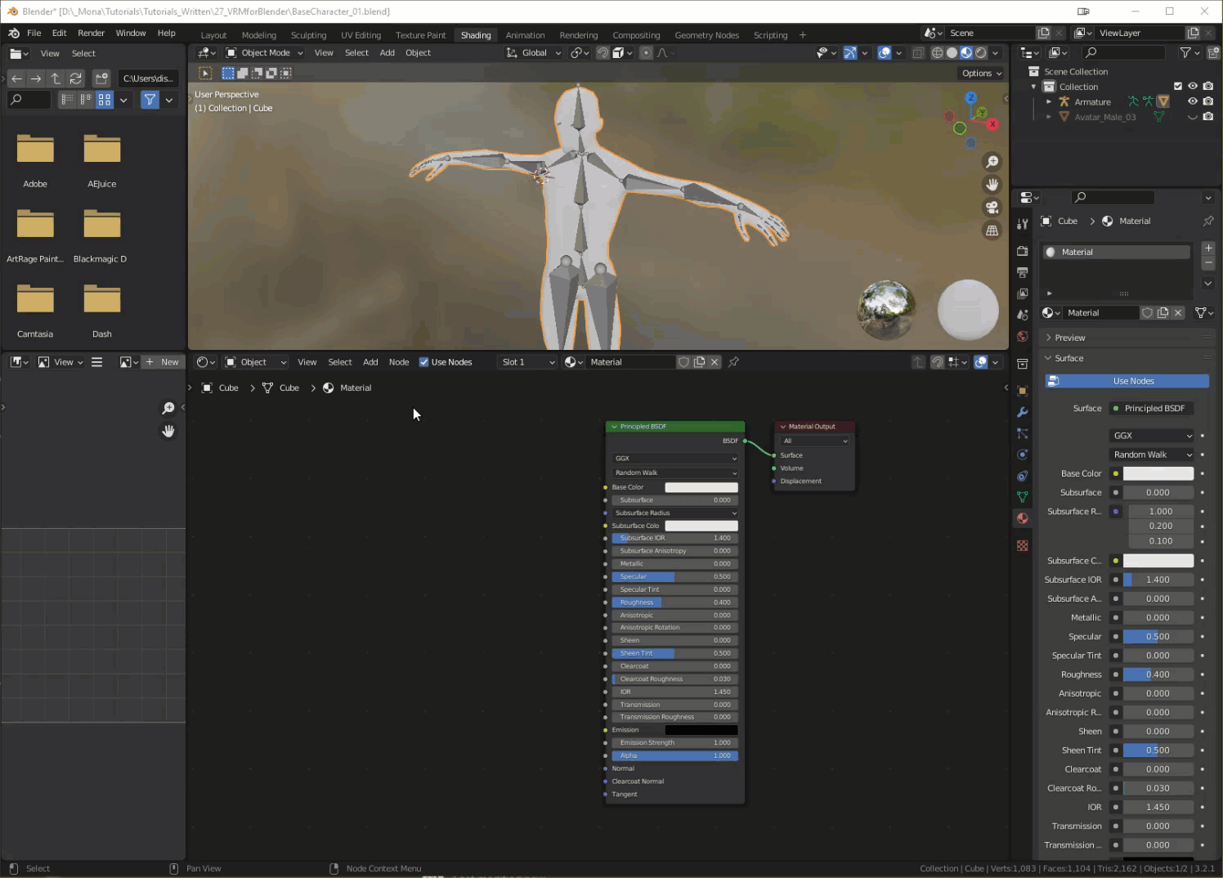
Task: Open the Slot 1 dropdown
Action: click(x=527, y=362)
